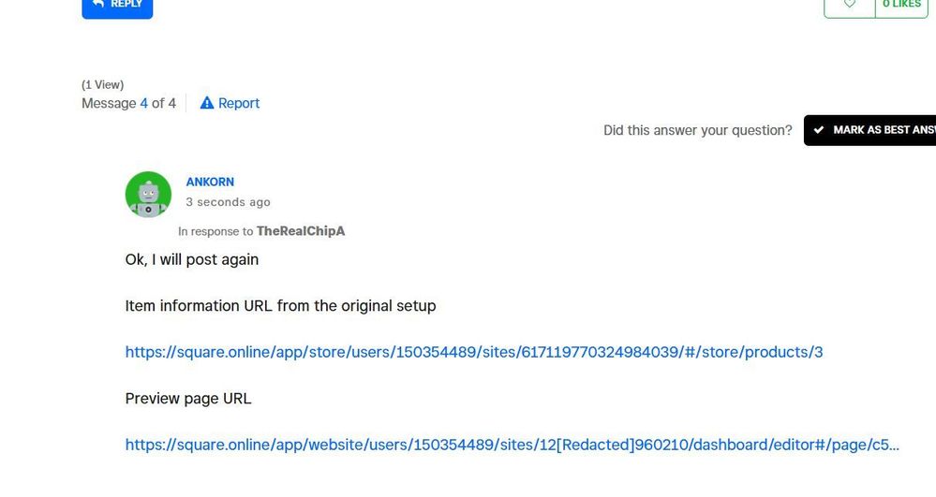Like the post with the heart icon
This screenshot has width=936, height=497.
point(850,5)
